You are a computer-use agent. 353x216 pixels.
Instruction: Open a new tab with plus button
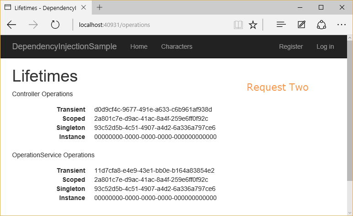click(x=100, y=7)
